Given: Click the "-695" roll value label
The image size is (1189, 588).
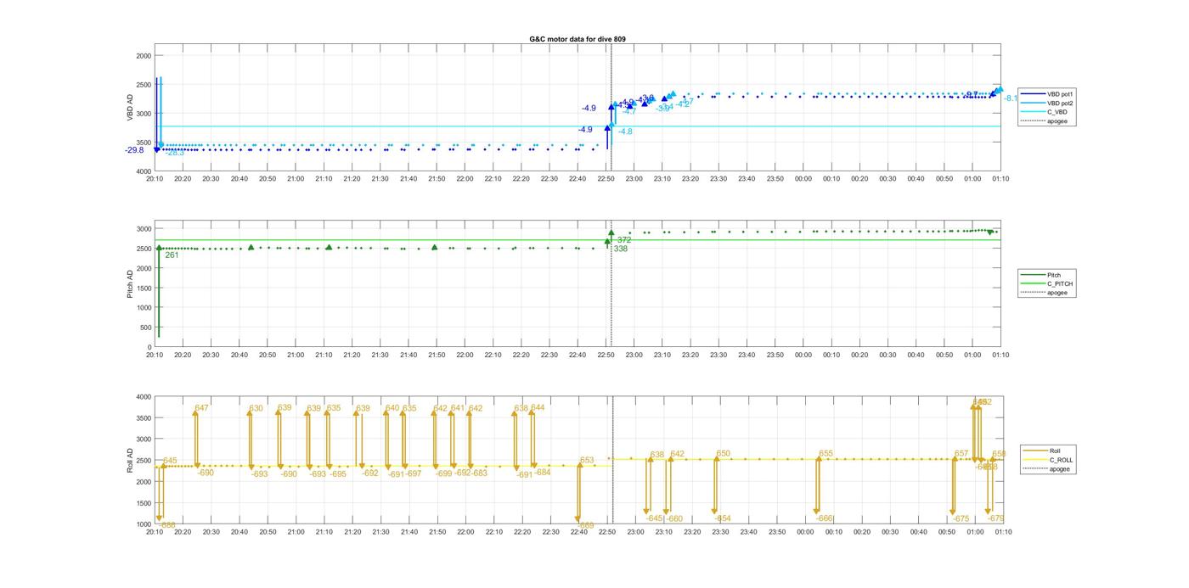Looking at the screenshot, I should 338,474.
